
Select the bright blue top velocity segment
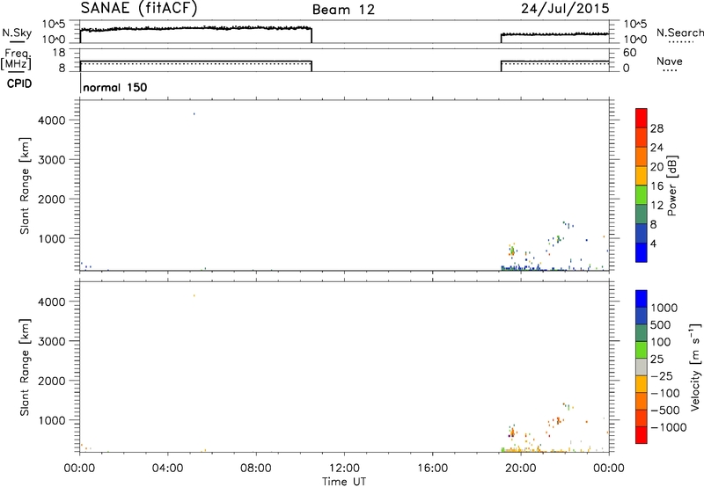(642, 299)
